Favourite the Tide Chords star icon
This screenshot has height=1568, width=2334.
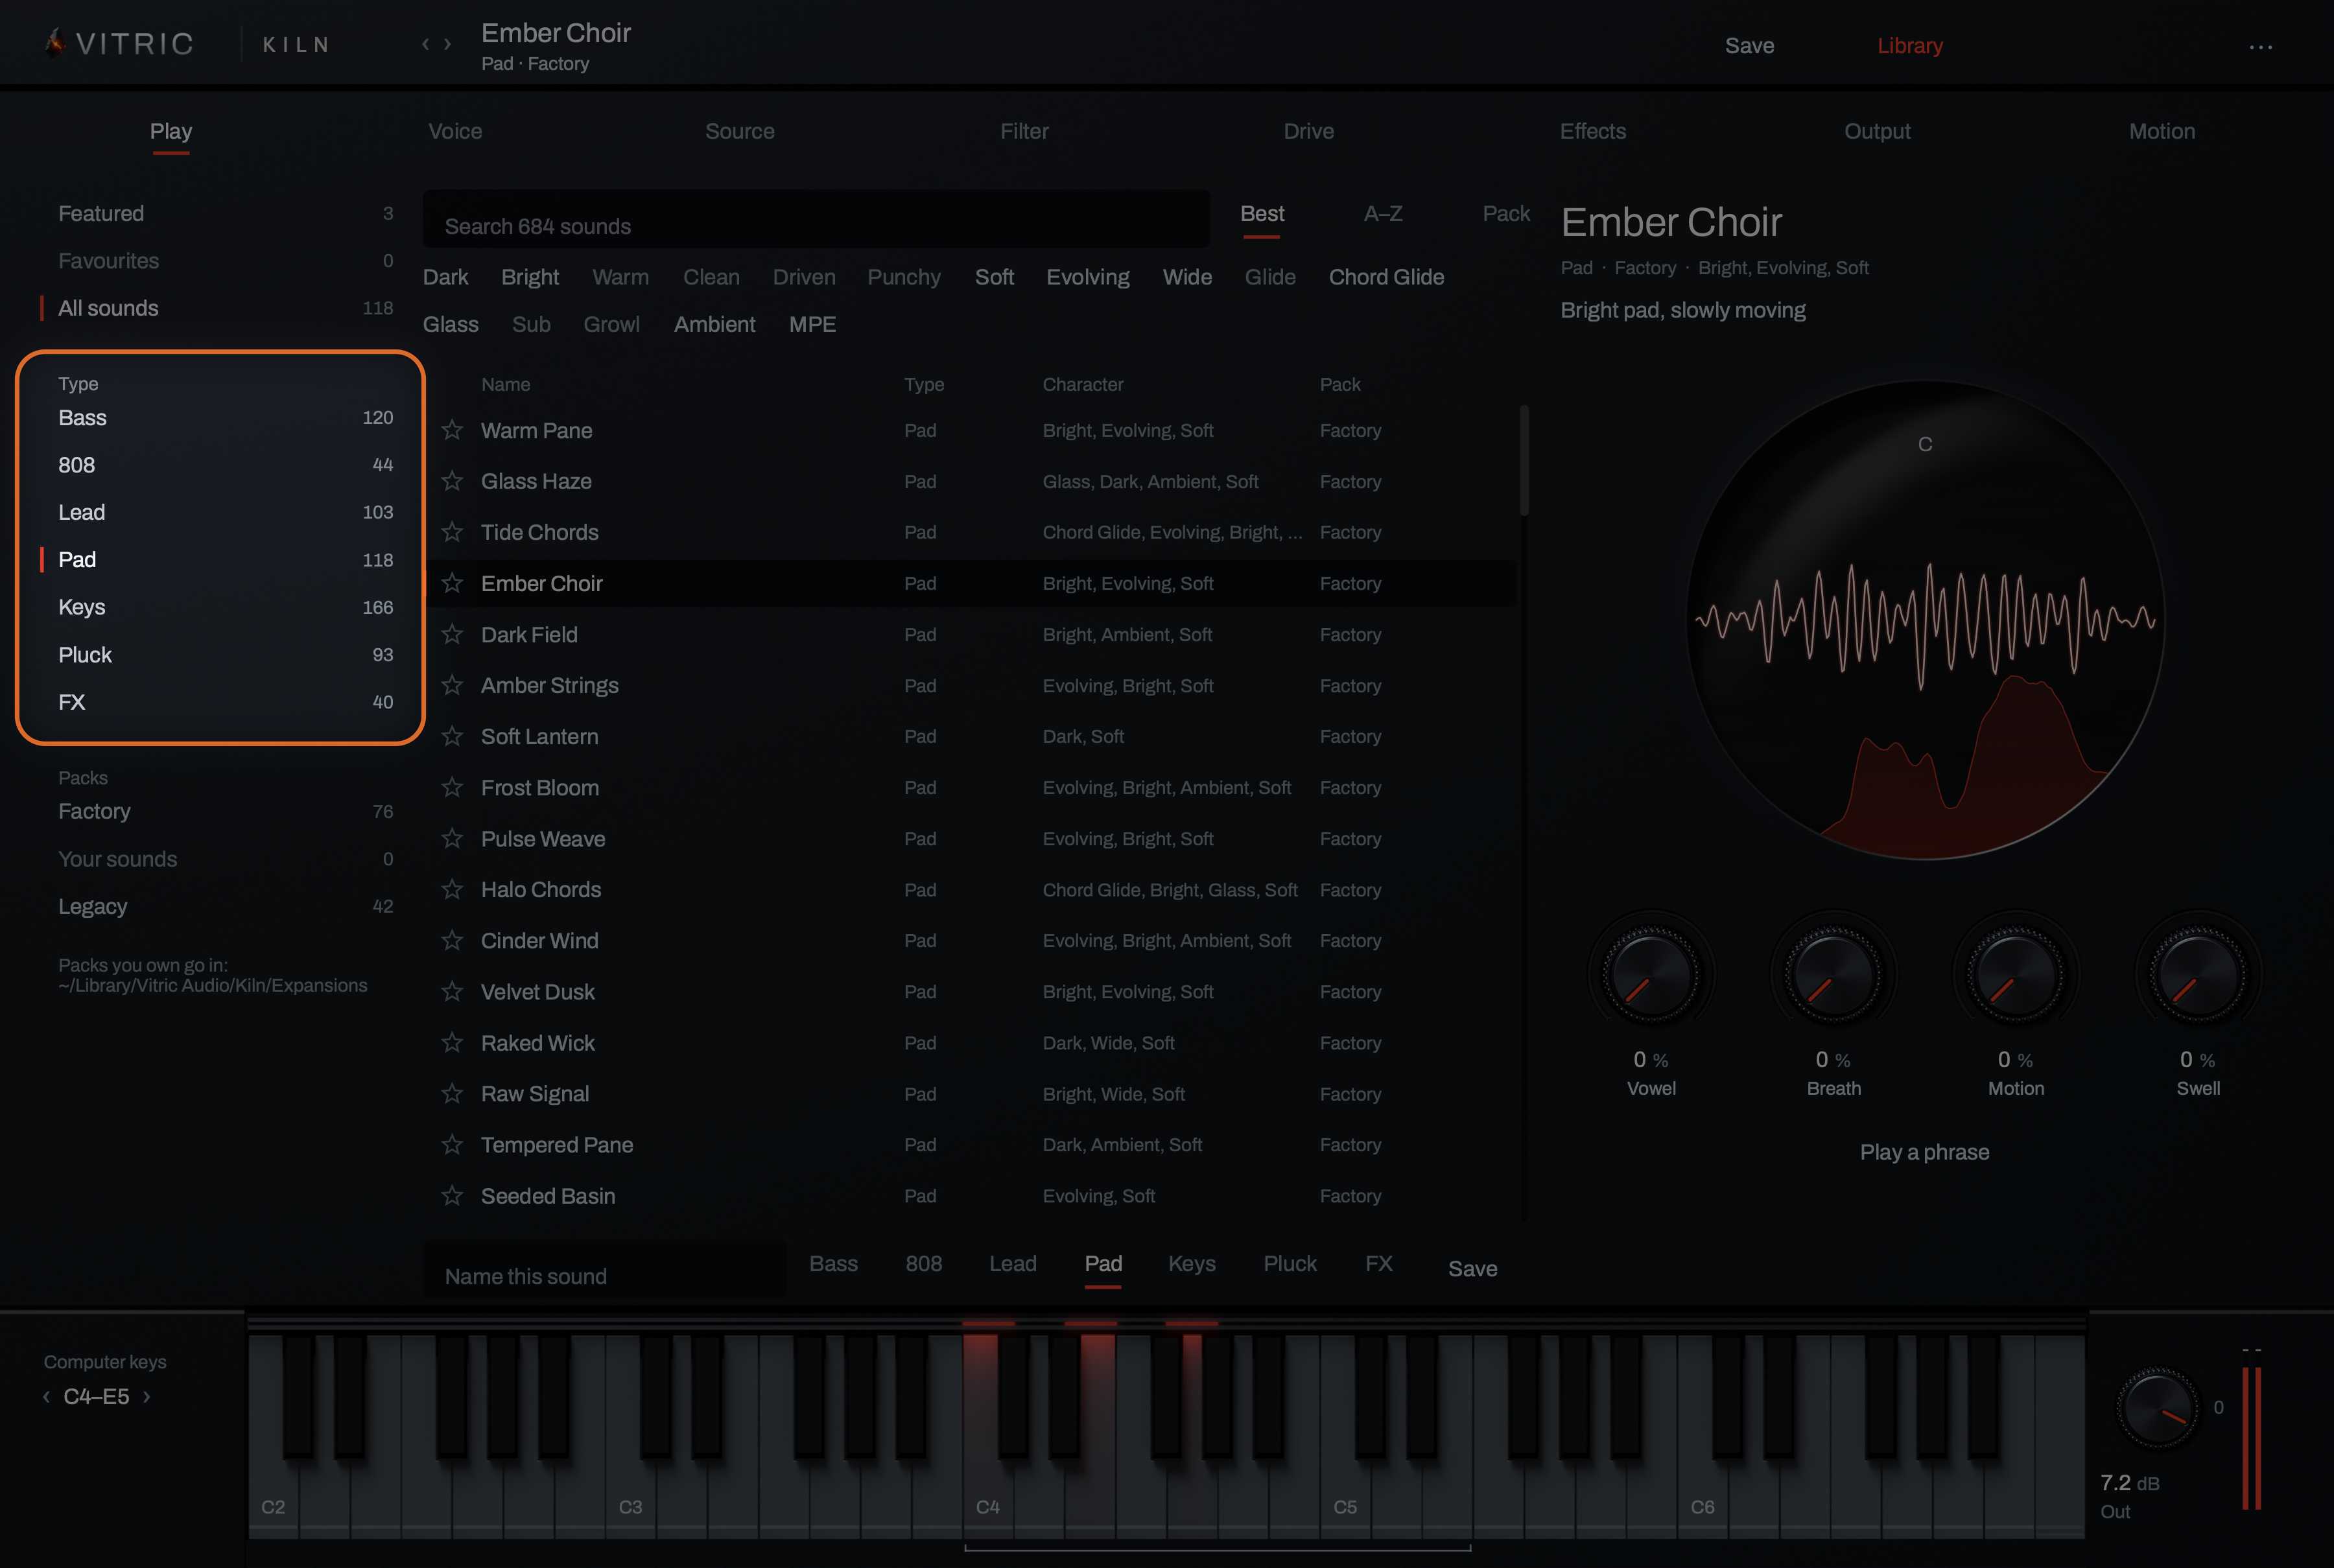click(452, 532)
